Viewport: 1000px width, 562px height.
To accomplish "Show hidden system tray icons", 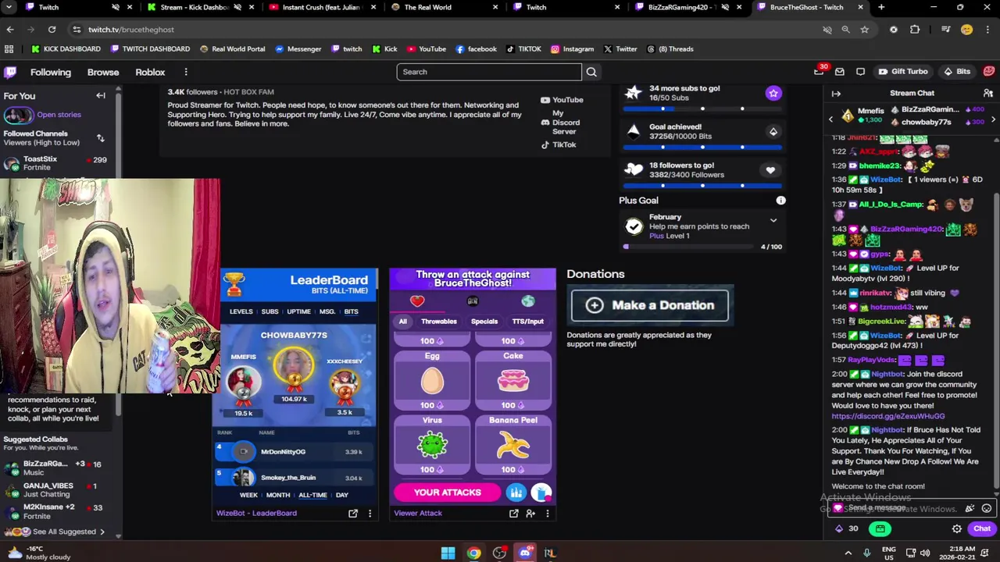I will [848, 553].
